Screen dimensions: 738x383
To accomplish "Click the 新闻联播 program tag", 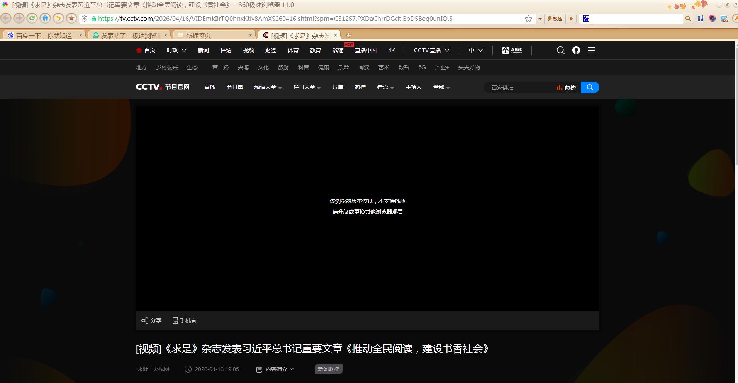I will 329,369.
